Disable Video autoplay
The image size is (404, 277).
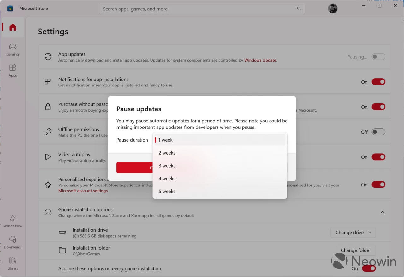[x=378, y=157]
